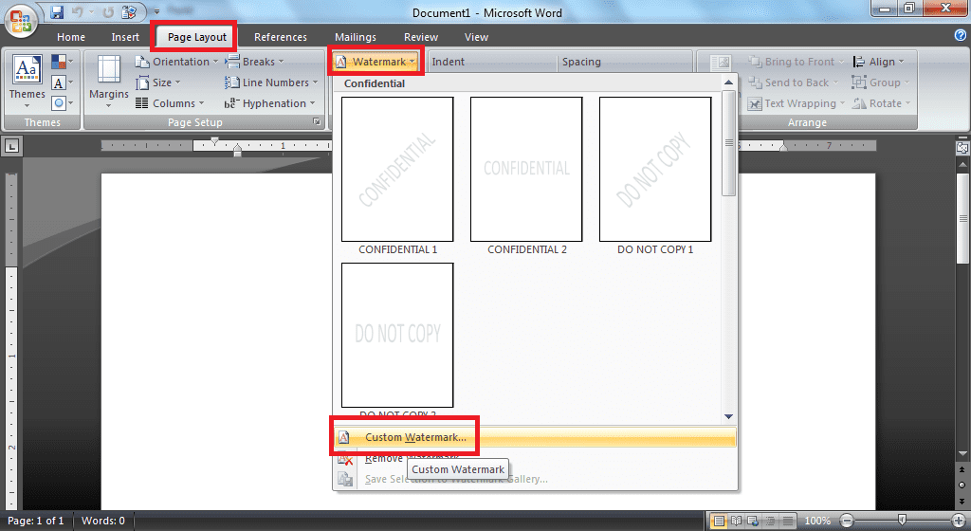
Task: Click the 100% zoom level
Action: [x=817, y=521]
